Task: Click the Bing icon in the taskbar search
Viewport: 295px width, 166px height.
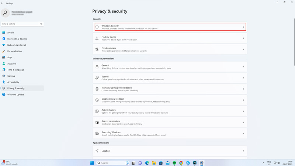Action: click(x=127, y=163)
